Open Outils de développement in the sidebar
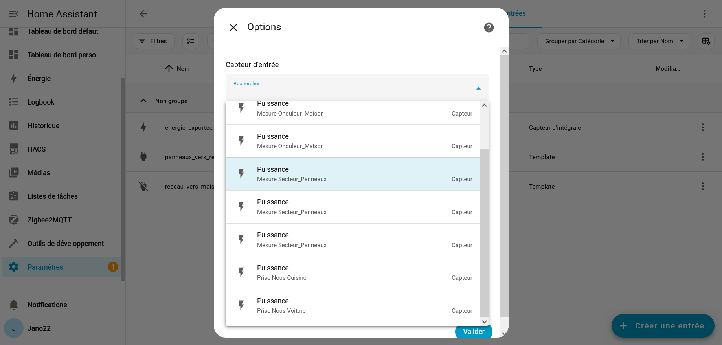This screenshot has width=722, height=345. pos(65,244)
